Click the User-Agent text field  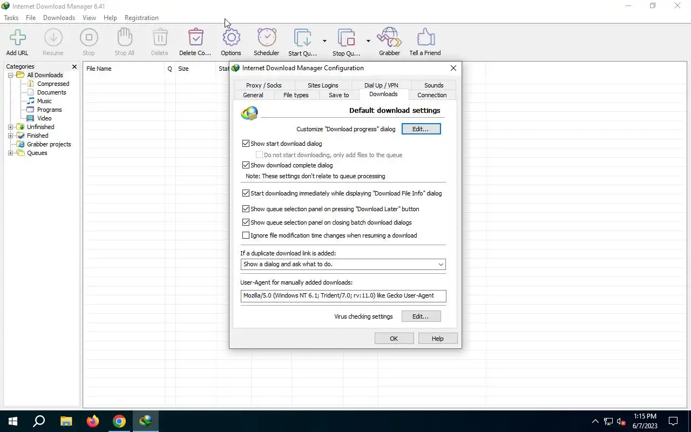tap(343, 296)
